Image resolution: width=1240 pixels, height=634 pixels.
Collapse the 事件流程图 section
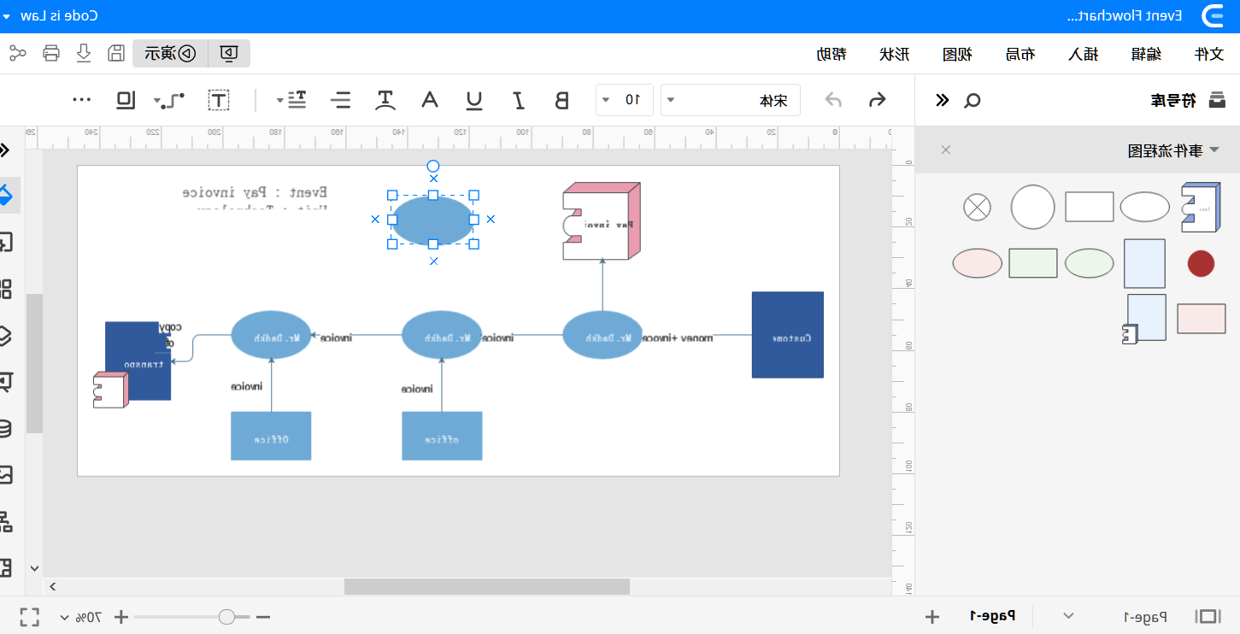pyautogui.click(x=1214, y=150)
